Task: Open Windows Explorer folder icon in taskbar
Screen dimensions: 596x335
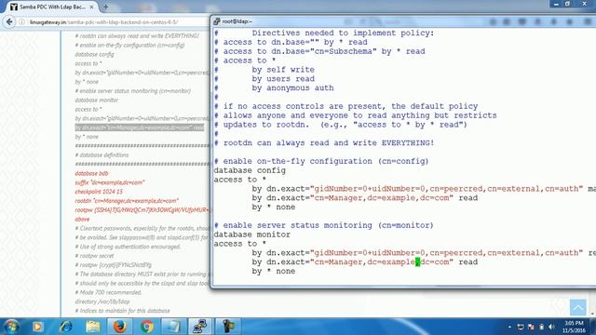Action: click(x=93, y=327)
